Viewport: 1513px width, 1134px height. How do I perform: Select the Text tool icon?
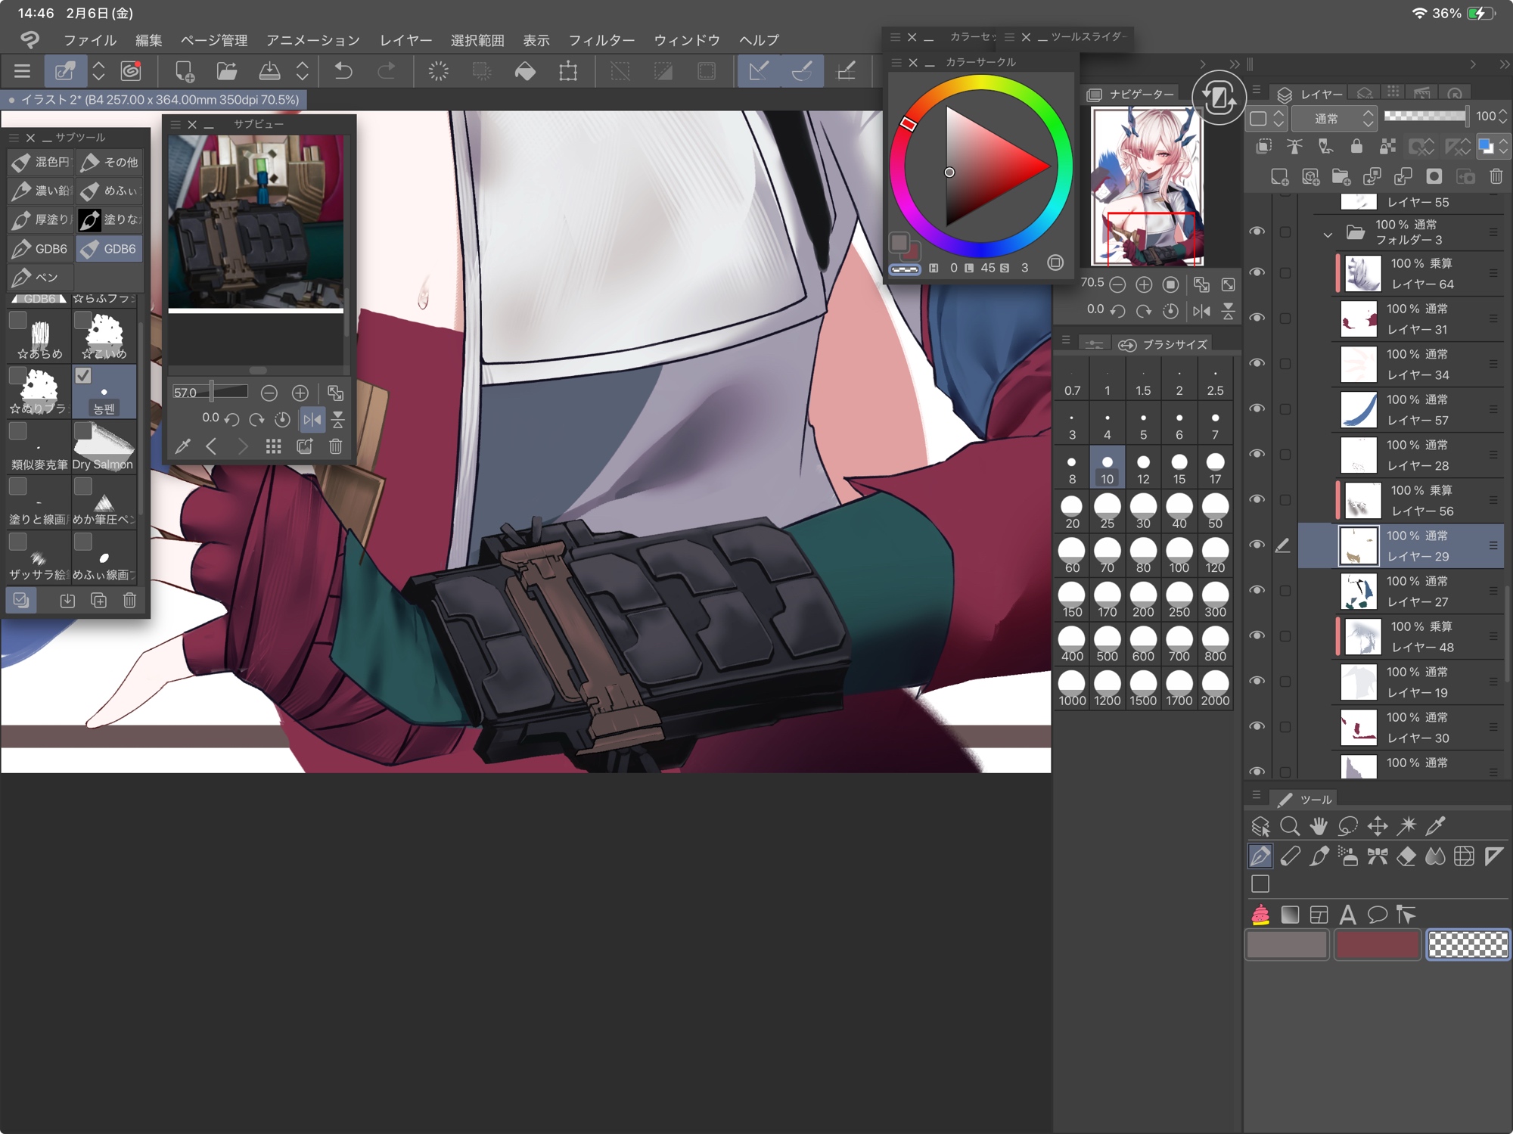tap(1347, 915)
